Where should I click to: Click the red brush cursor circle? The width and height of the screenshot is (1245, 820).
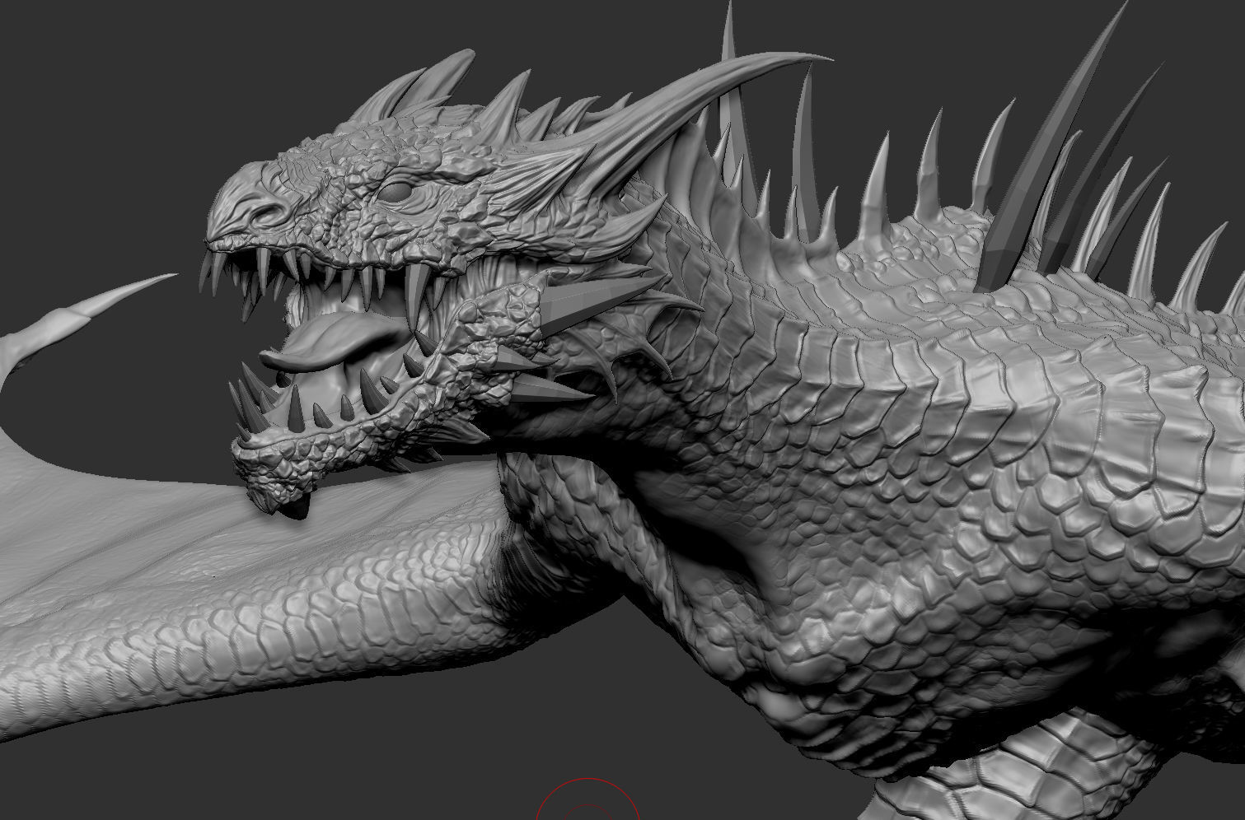[588, 799]
